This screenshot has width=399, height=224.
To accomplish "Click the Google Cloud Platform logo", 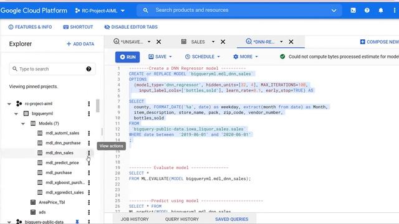I will pyautogui.click(x=34, y=11).
